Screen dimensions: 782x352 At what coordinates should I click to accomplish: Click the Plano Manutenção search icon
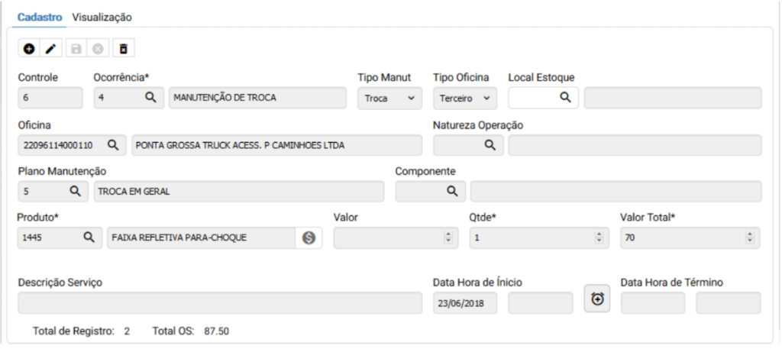[x=75, y=191]
